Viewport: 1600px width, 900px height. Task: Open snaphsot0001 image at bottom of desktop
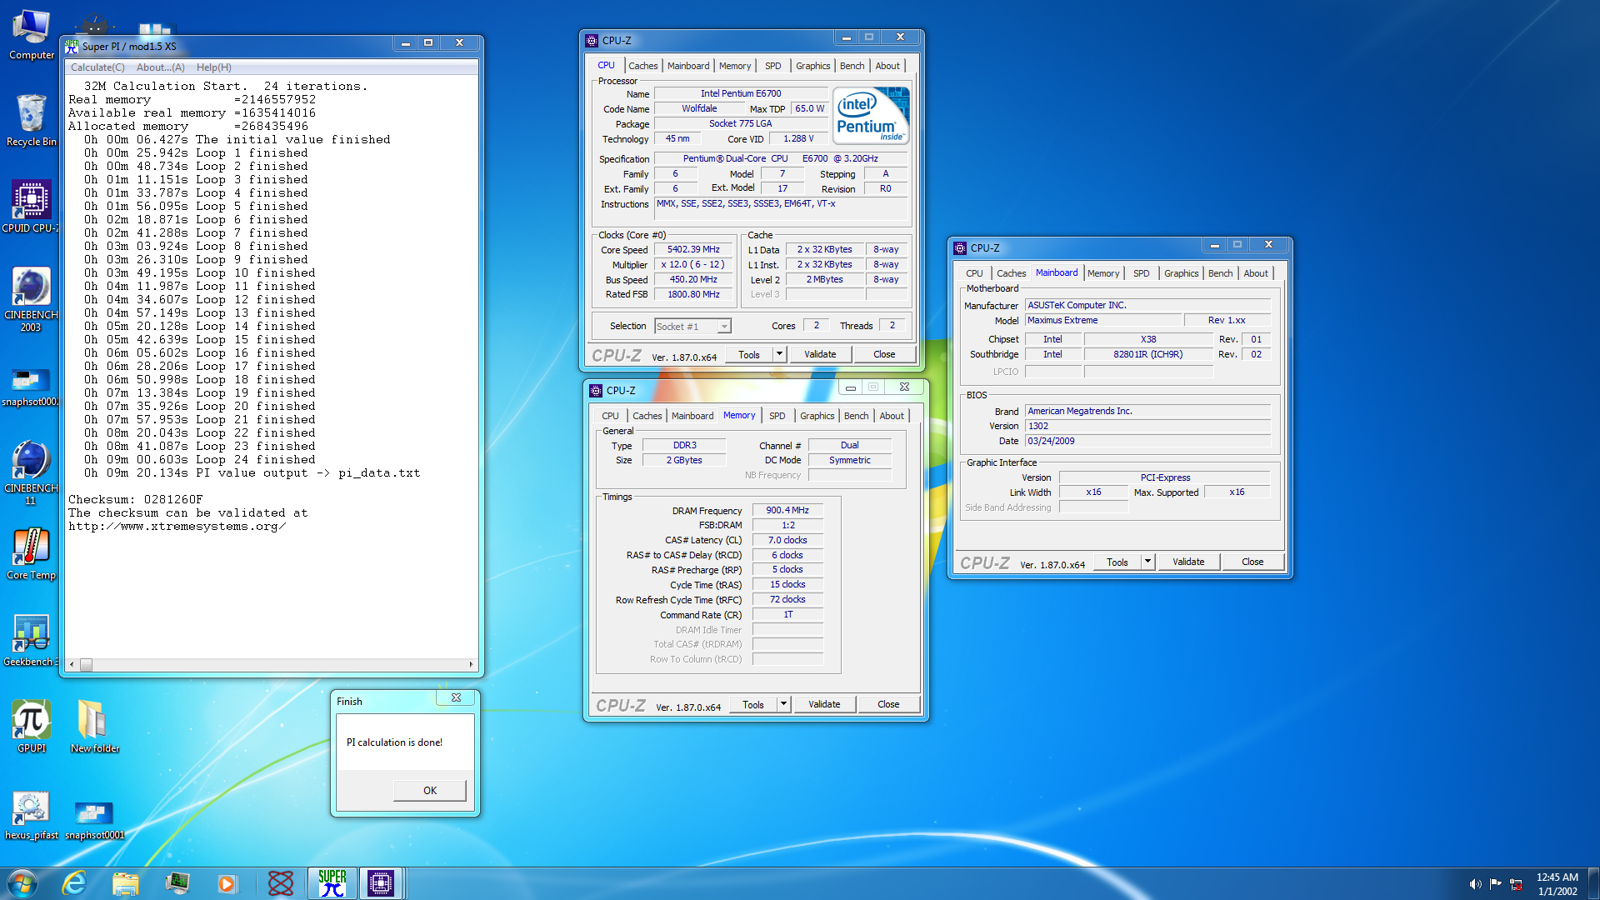point(94,820)
